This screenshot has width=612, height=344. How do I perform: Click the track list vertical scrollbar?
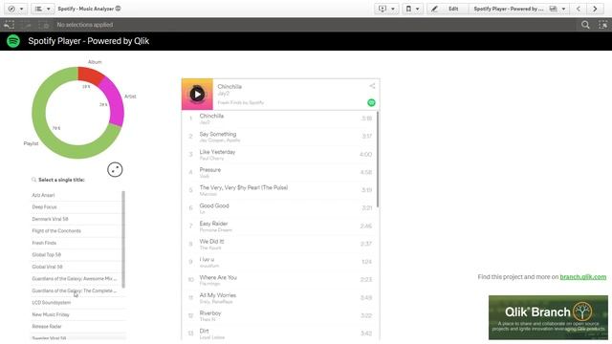378,160
